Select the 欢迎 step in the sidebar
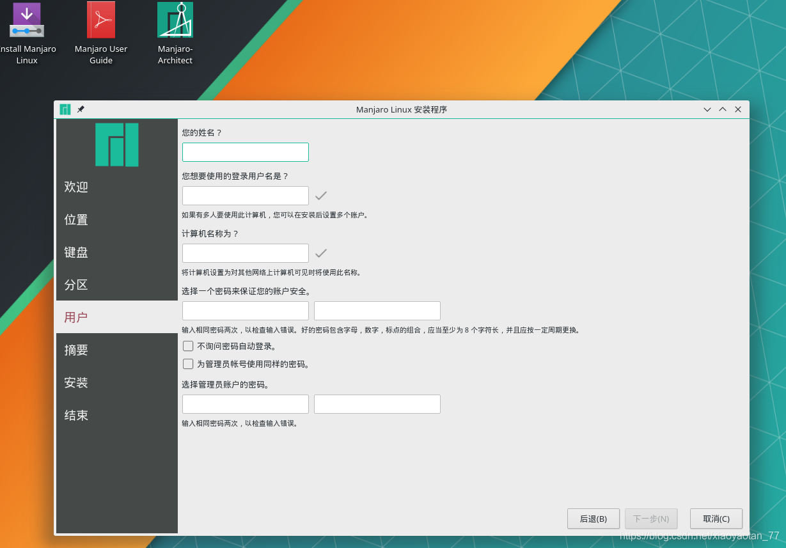This screenshot has width=786, height=548. point(117,187)
